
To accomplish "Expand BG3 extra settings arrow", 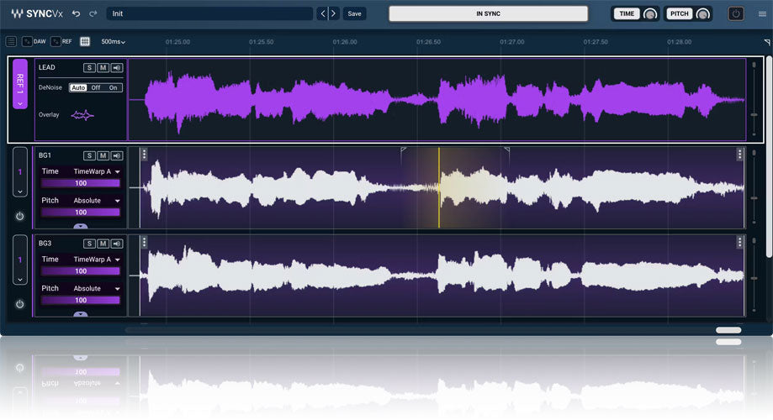I will pos(81,313).
